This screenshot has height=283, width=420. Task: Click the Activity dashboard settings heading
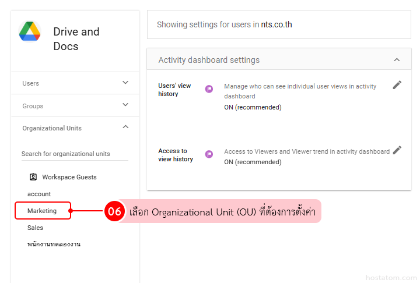tap(209, 60)
